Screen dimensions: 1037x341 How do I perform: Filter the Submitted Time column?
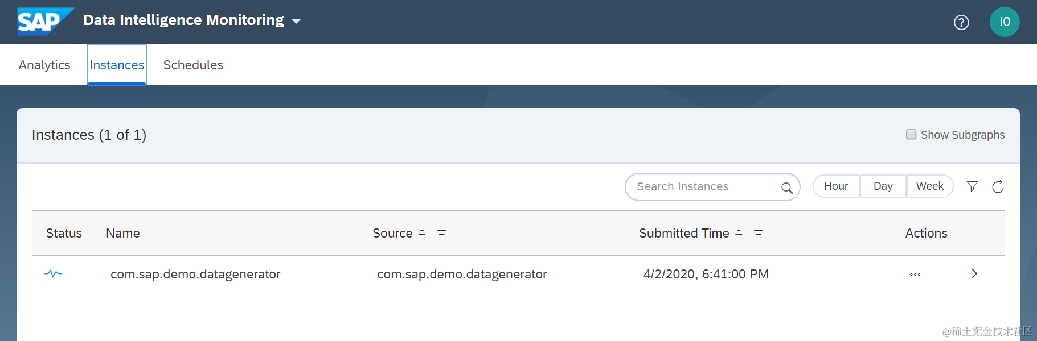pos(759,234)
